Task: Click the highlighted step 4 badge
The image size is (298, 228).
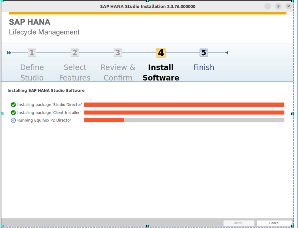Action: (x=161, y=53)
